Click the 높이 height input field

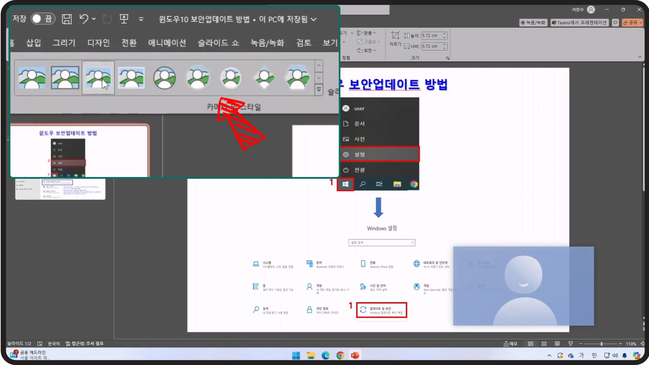pos(431,35)
